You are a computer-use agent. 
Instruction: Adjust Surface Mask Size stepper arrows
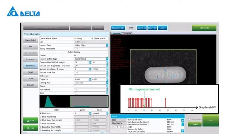[x=107, y=73]
